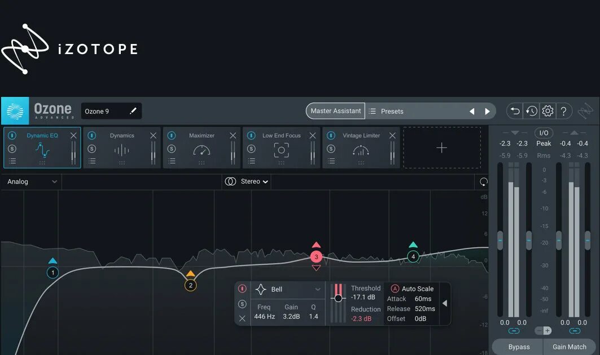Remove the Dynamics module
Screen dimensions: 600x355
(153, 135)
